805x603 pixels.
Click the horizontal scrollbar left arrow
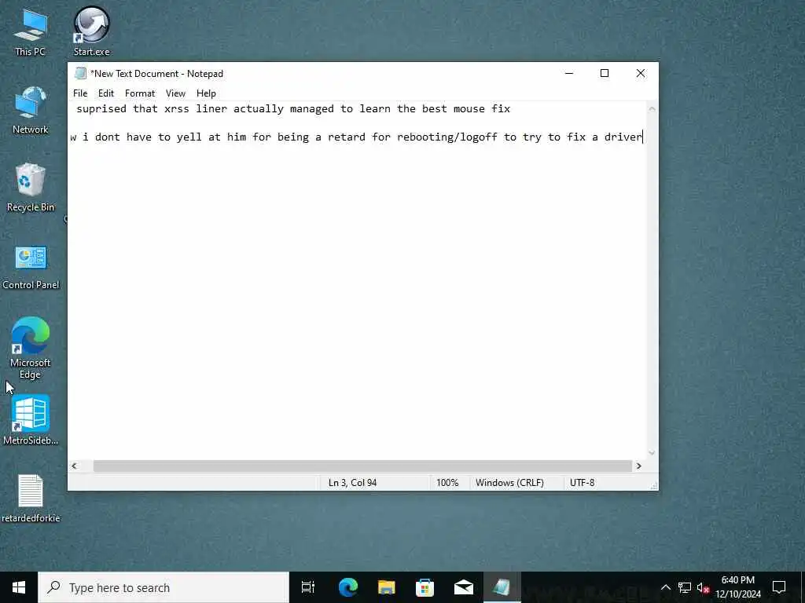75,466
